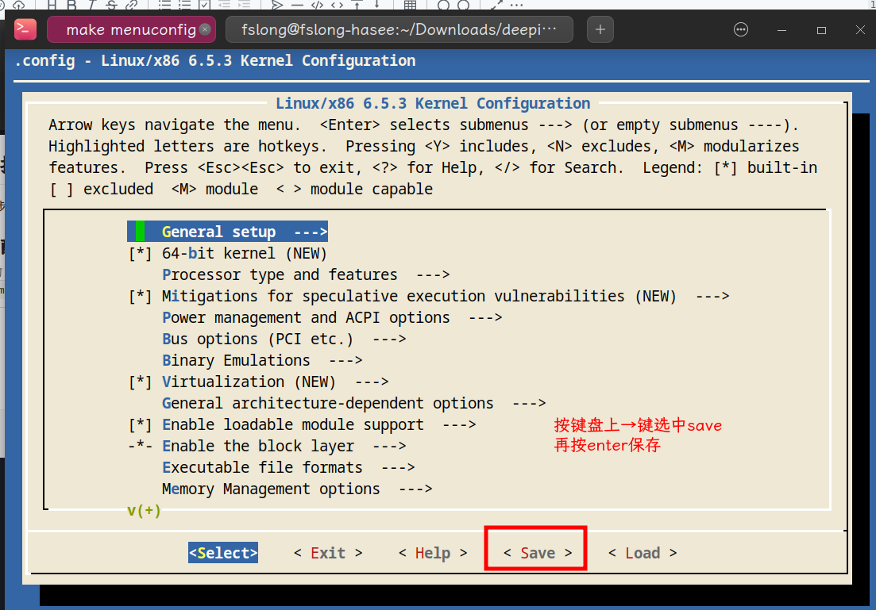The image size is (876, 610).
Task: Toggle the 64-bit kernel checkbox
Action: coord(140,254)
